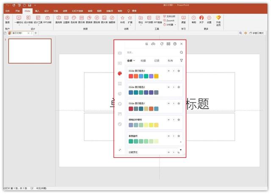
Task: Open the 一键优化 one-click optimize tool
Action: tap(19, 19)
